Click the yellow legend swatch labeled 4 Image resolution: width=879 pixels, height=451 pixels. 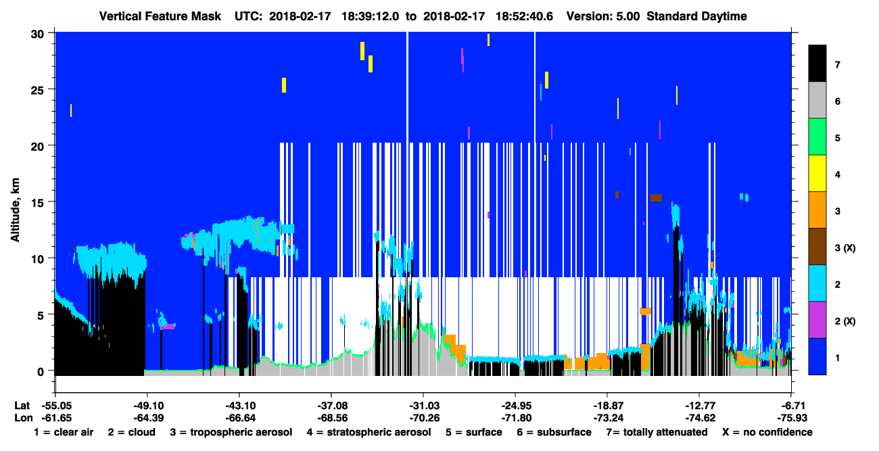(x=817, y=174)
